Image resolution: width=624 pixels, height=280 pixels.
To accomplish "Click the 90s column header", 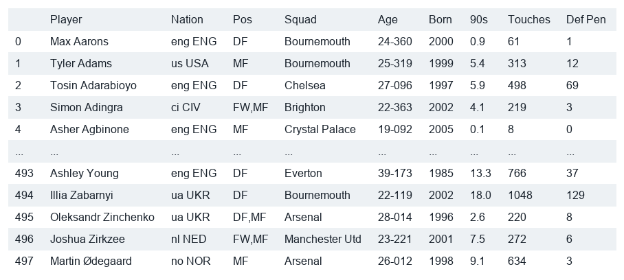I will point(478,19).
